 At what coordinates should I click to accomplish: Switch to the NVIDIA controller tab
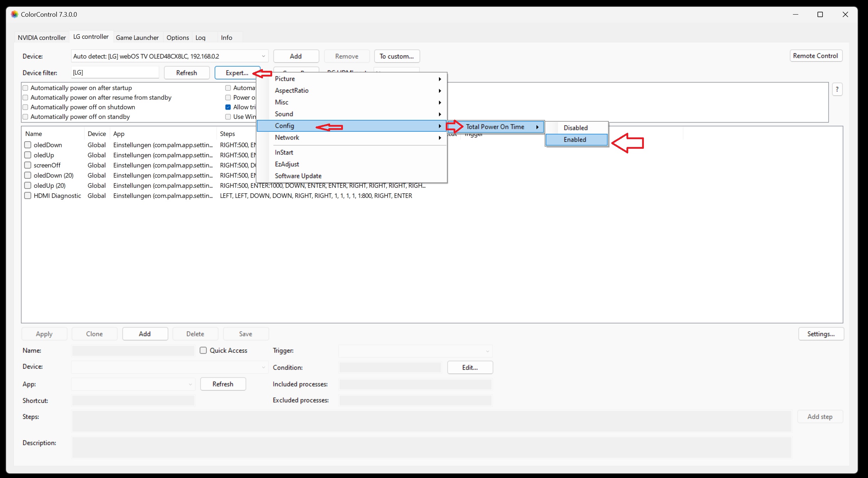[42, 37]
